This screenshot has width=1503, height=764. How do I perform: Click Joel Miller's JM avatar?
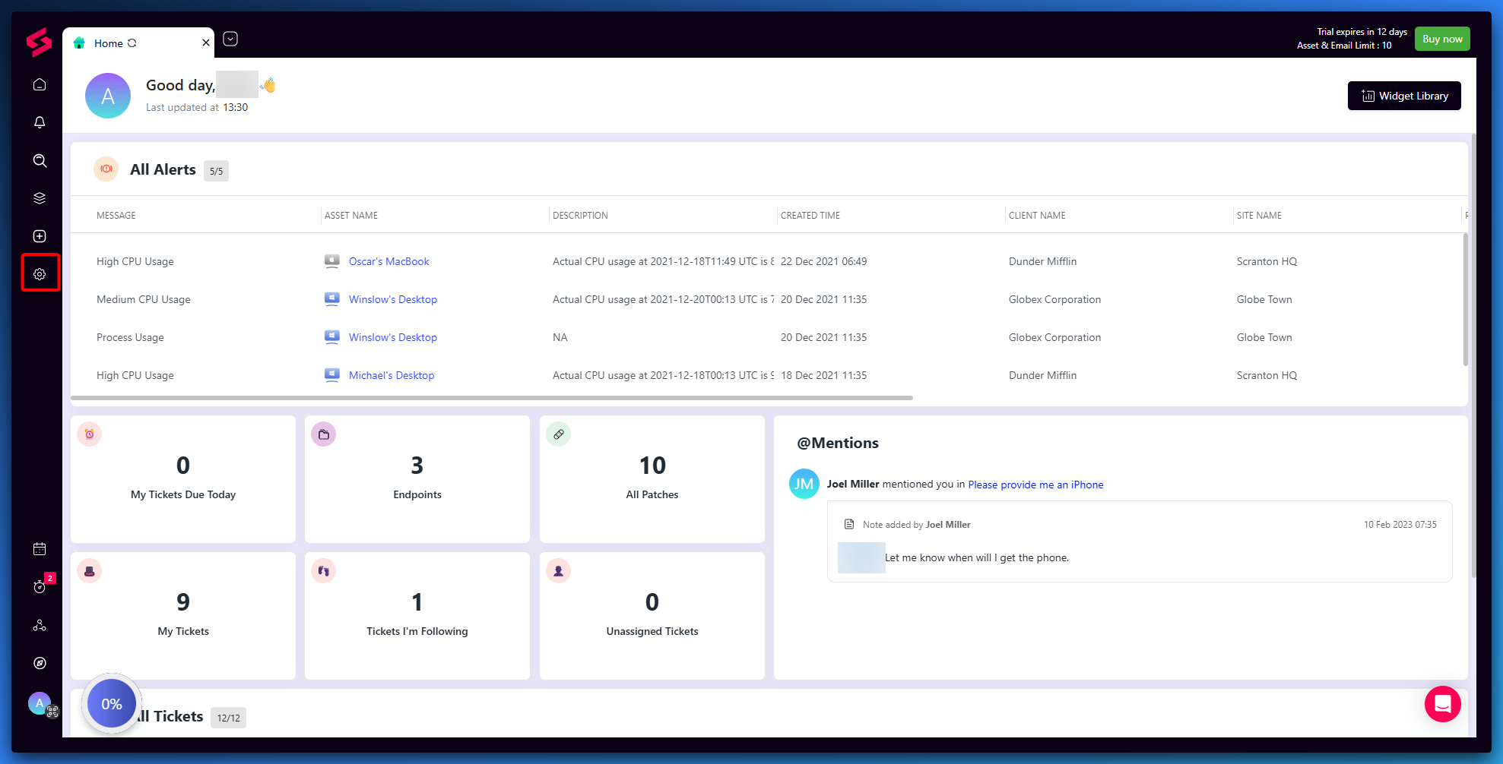pos(804,484)
